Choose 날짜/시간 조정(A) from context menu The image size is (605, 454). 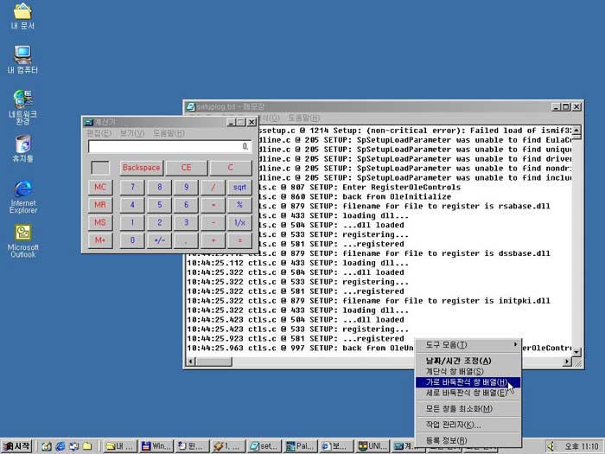tap(468, 361)
